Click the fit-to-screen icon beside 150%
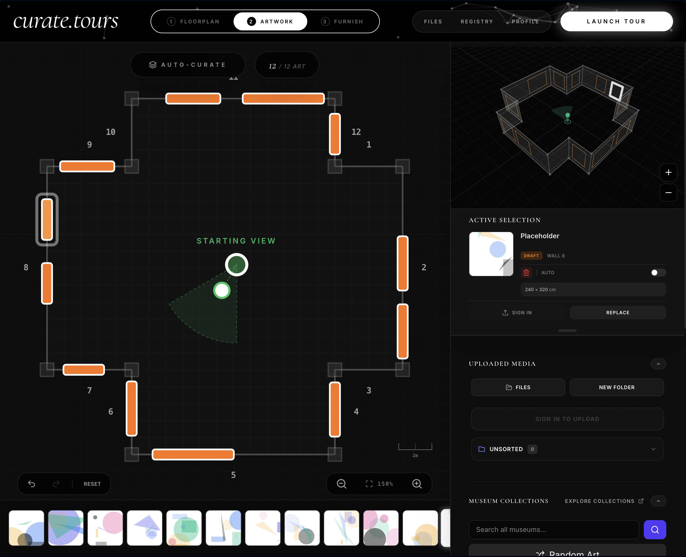This screenshot has width=686, height=557. (x=369, y=484)
